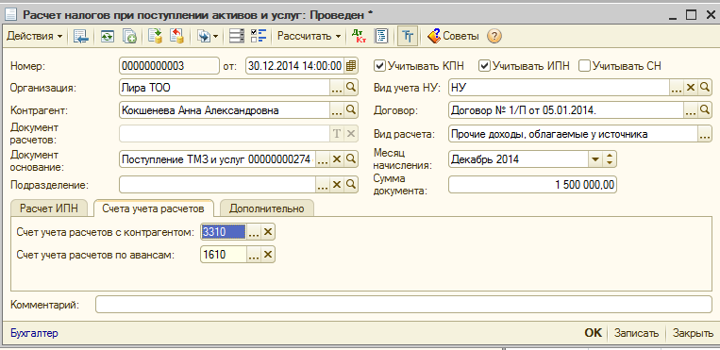The image size is (720, 350).
Task: Open Организация via its magnifier icon
Action: click(351, 88)
